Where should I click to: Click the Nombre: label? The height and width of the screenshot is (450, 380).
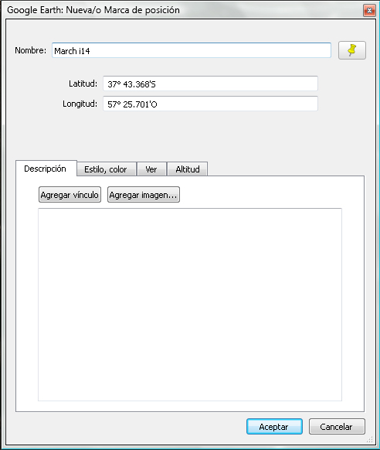click(30, 50)
